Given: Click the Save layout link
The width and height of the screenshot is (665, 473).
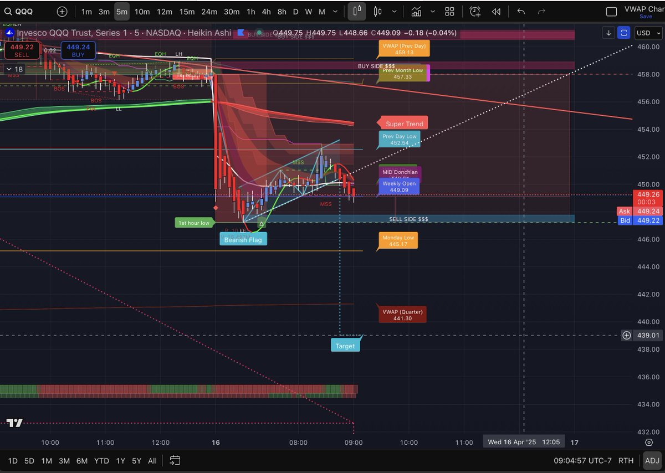Looking at the screenshot, I should 646,16.
